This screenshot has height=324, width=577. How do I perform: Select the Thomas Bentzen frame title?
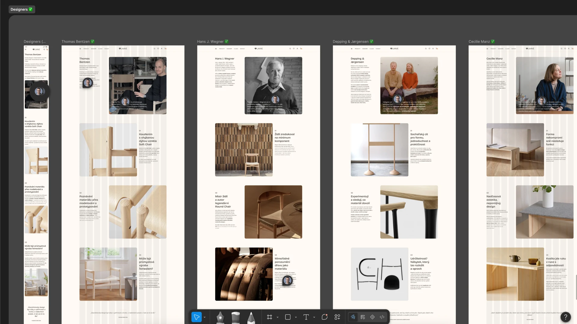point(78,41)
